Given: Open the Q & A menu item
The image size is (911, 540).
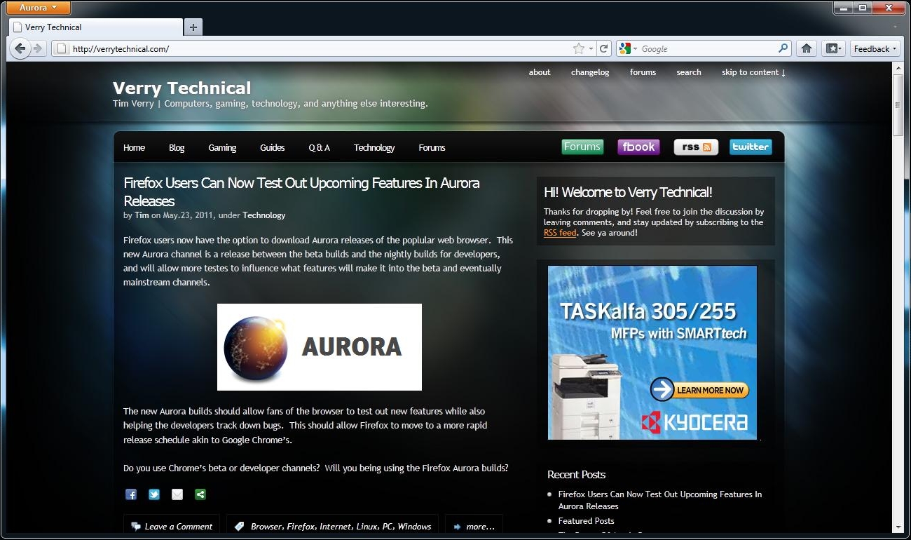Looking at the screenshot, I should point(319,148).
